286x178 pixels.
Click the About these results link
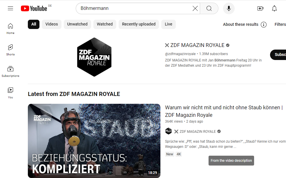[240, 24]
